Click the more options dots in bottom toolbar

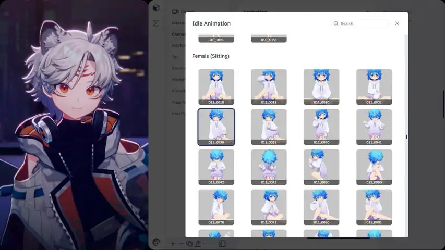pos(205,243)
